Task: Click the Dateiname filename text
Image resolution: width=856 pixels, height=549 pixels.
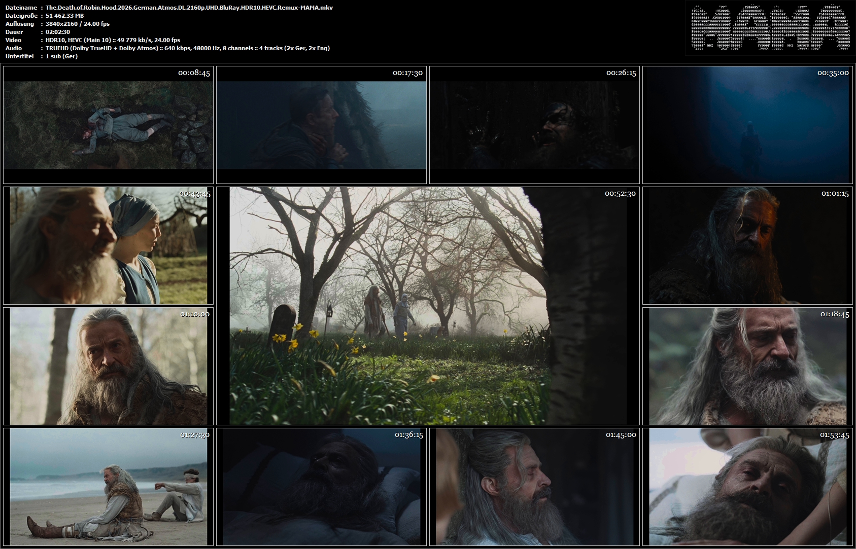Action: (189, 8)
